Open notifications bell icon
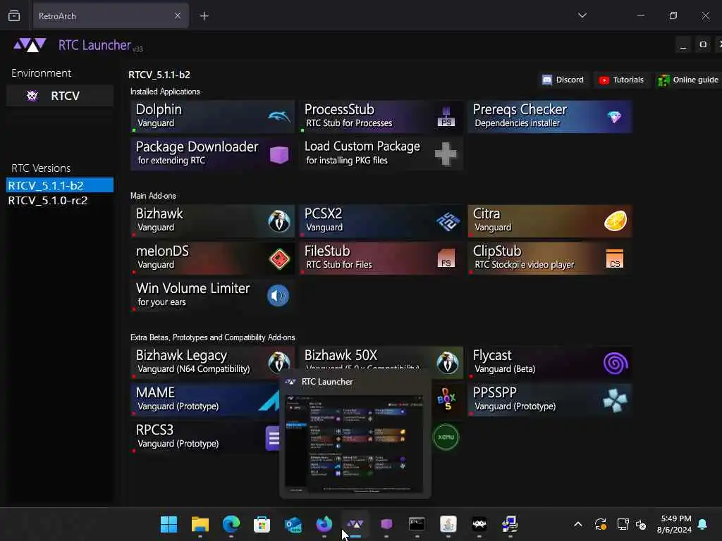Image resolution: width=722 pixels, height=541 pixels. click(x=702, y=524)
